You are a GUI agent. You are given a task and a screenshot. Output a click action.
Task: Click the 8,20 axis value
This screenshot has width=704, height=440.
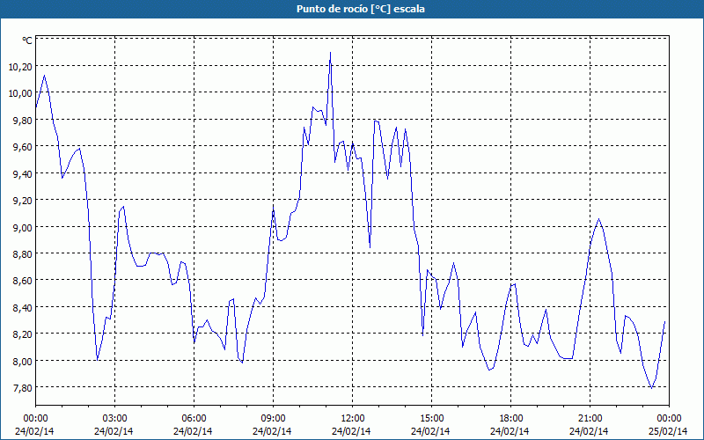[23, 334]
